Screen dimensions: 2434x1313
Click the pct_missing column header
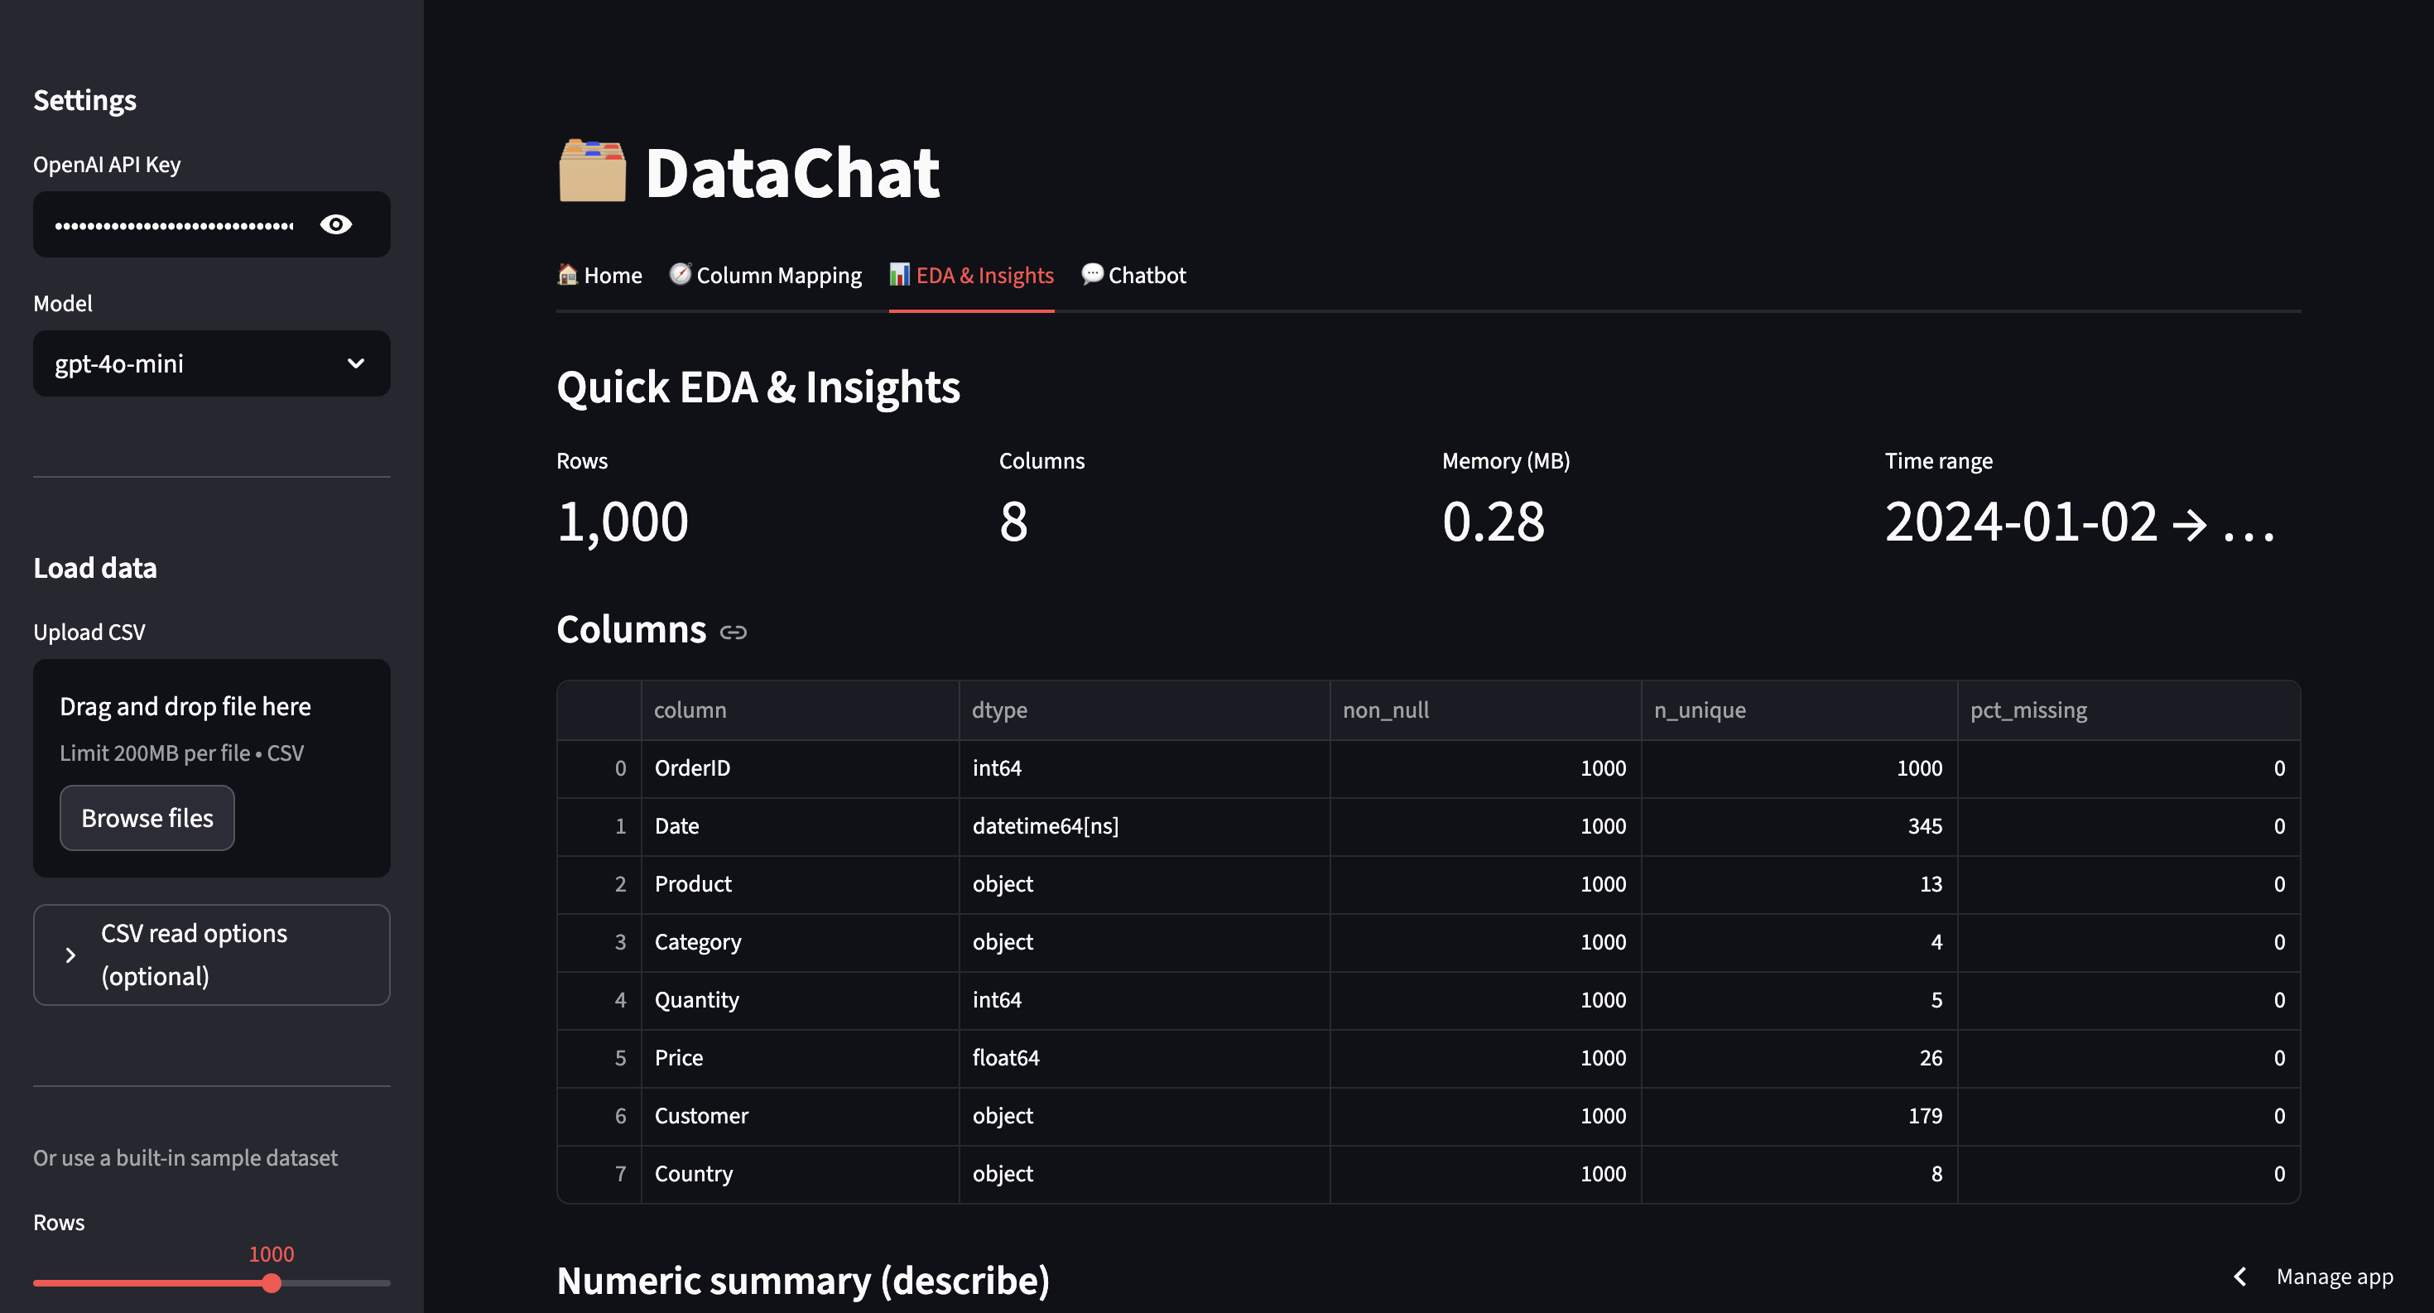(2028, 710)
